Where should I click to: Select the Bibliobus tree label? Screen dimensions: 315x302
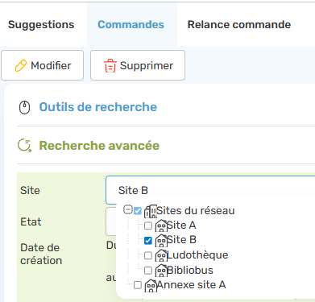click(x=190, y=270)
